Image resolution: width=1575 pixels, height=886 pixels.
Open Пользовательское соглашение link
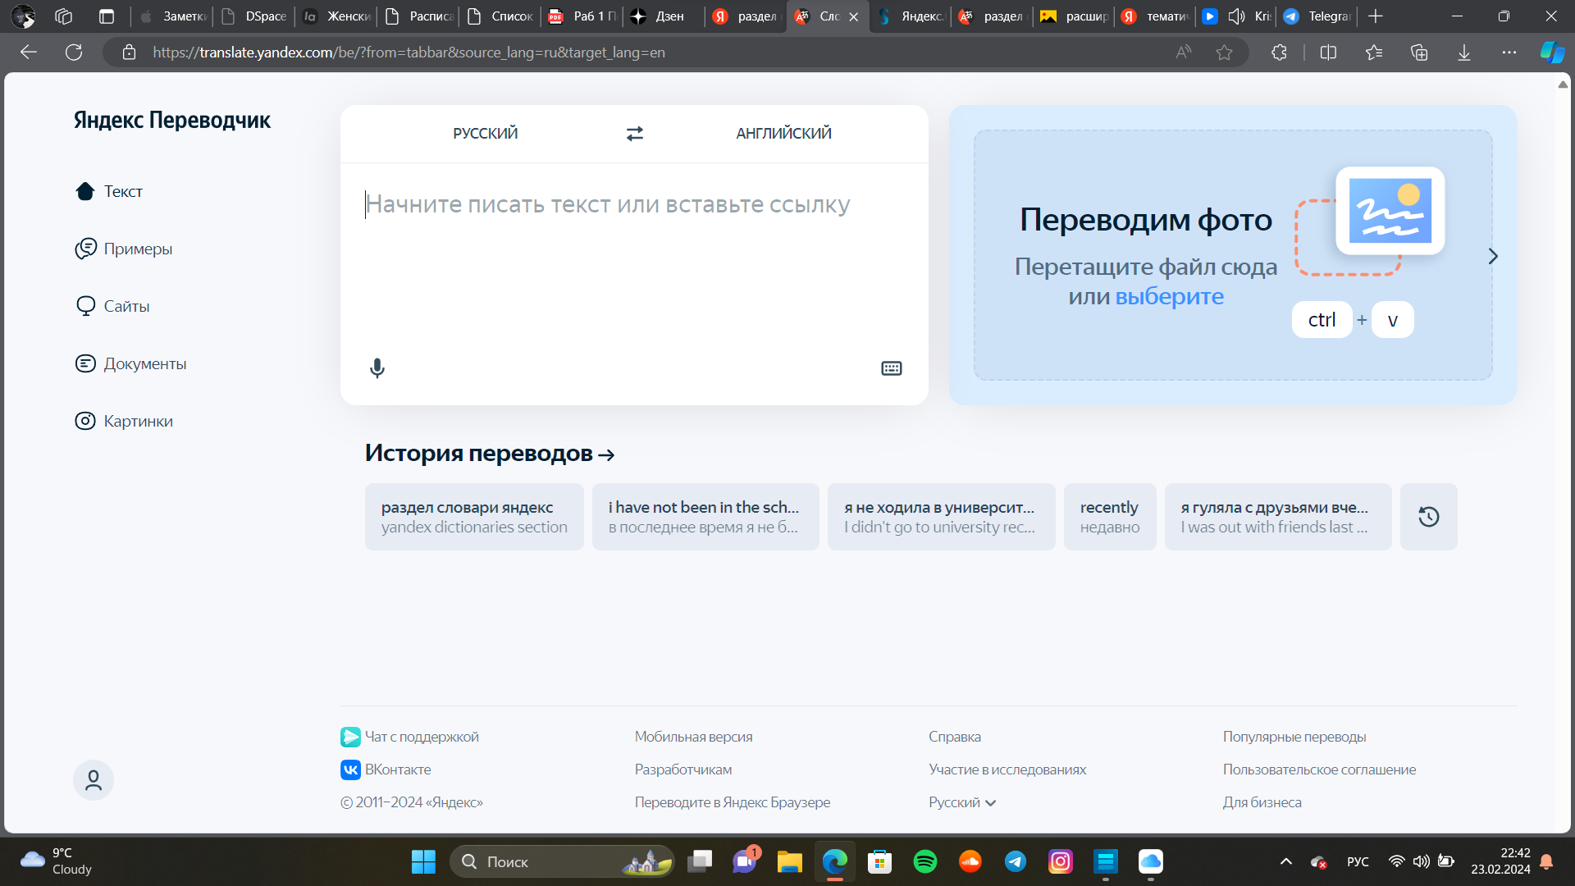[1319, 770]
